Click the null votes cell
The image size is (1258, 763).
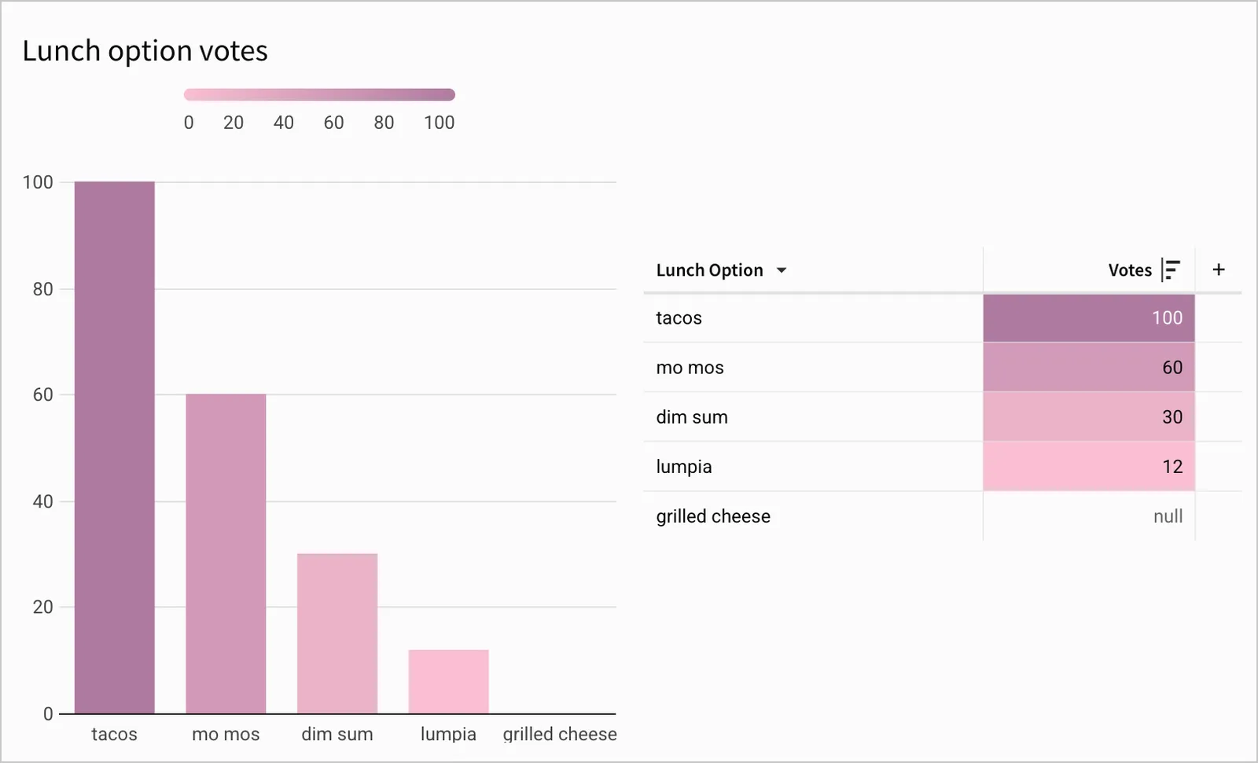[x=1089, y=516]
